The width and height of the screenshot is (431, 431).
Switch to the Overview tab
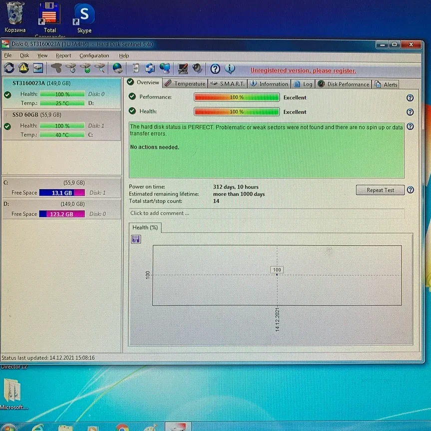[x=143, y=82]
